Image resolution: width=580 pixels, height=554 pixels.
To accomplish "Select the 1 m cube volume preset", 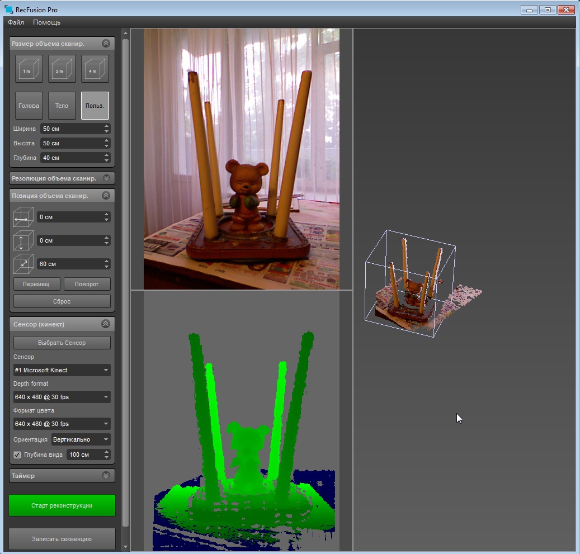I will point(29,69).
